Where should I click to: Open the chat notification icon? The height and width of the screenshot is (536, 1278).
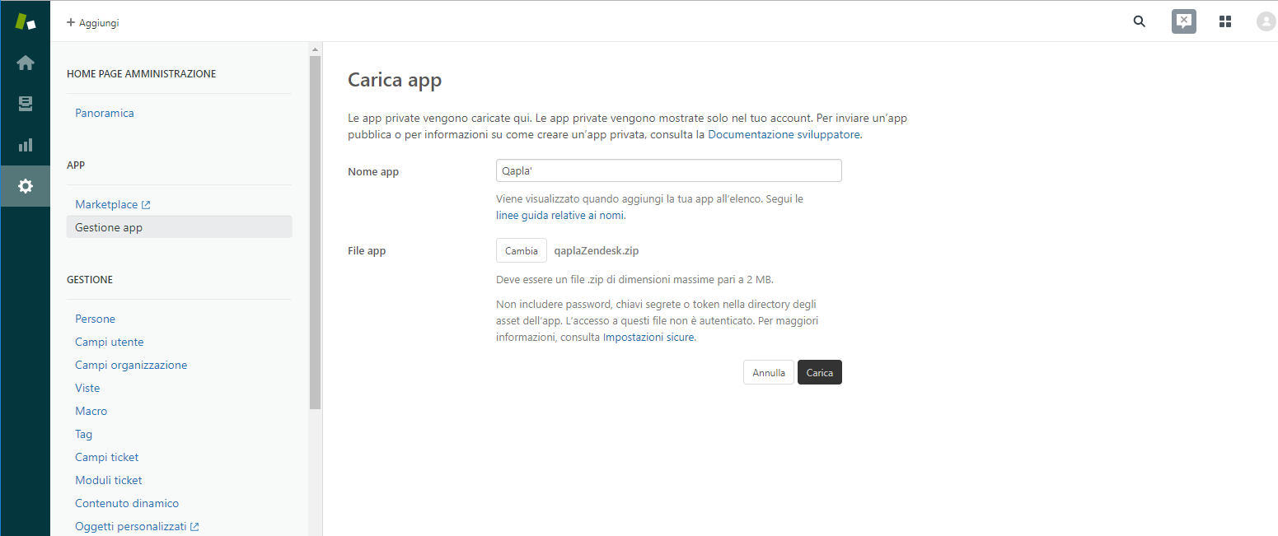[1184, 22]
